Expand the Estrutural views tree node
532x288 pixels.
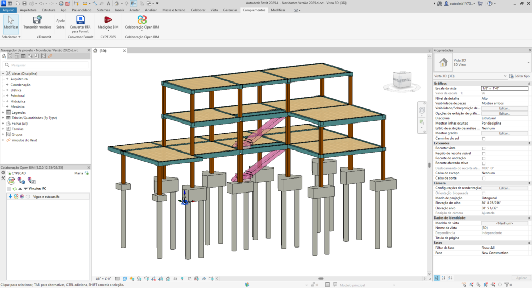7,96
